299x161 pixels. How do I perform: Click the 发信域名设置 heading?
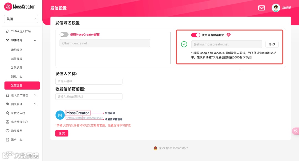coord(68,23)
